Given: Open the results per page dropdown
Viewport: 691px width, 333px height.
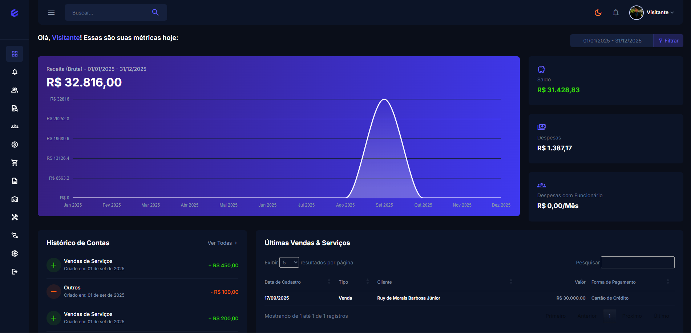Looking at the screenshot, I should [x=289, y=263].
